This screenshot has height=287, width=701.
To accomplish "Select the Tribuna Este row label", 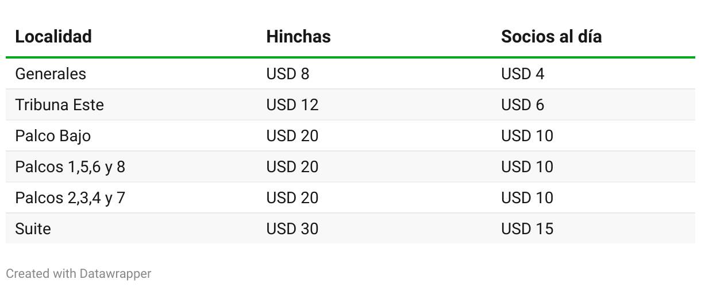I will click(x=59, y=105).
